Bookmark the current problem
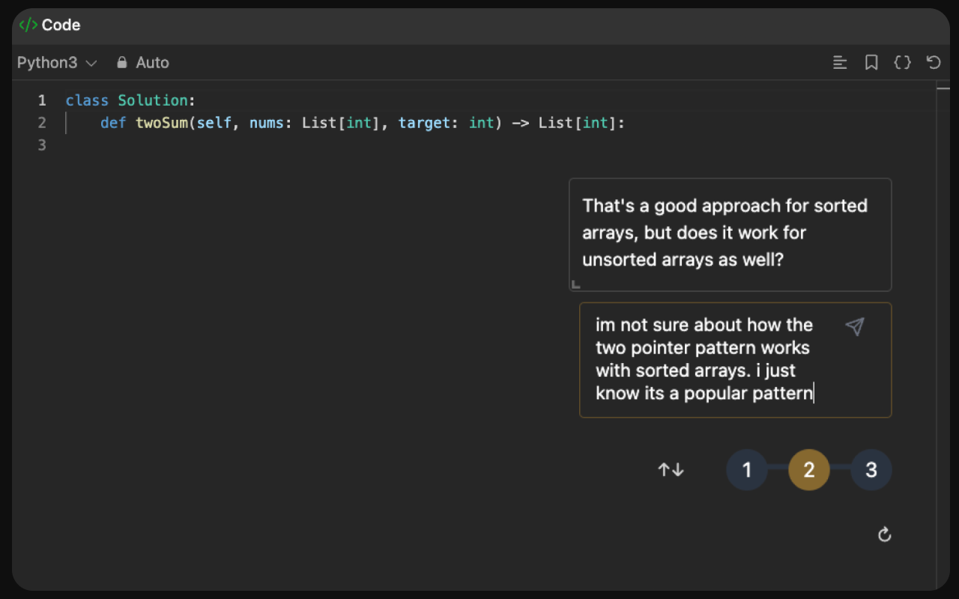Viewport: 959px width, 599px height. pyautogui.click(x=871, y=62)
